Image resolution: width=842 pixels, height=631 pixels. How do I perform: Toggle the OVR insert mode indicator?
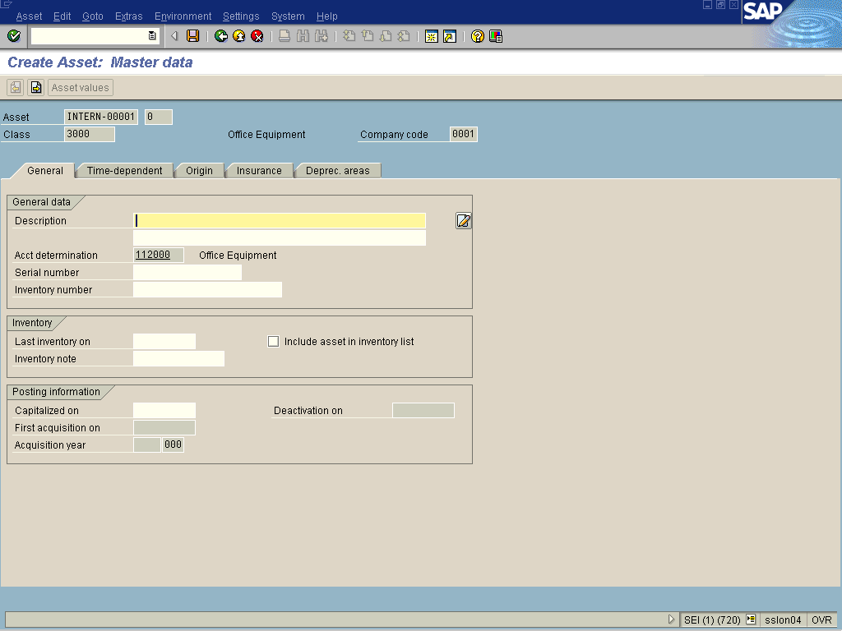click(x=821, y=619)
